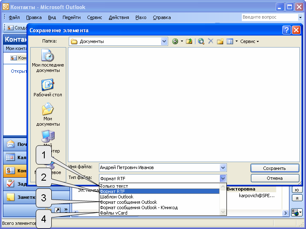Open Рабочий стол location
The image size is (306, 229).
48,88
